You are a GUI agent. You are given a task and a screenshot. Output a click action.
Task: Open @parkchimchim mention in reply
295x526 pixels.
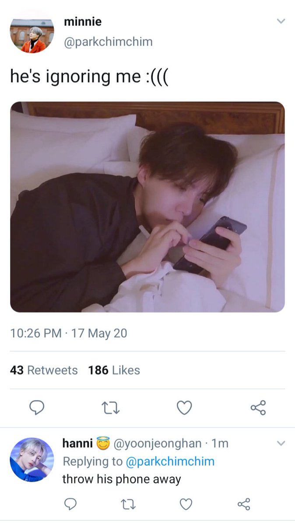click(170, 462)
